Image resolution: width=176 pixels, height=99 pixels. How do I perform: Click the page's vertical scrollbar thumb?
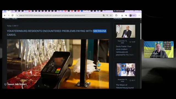(141, 31)
